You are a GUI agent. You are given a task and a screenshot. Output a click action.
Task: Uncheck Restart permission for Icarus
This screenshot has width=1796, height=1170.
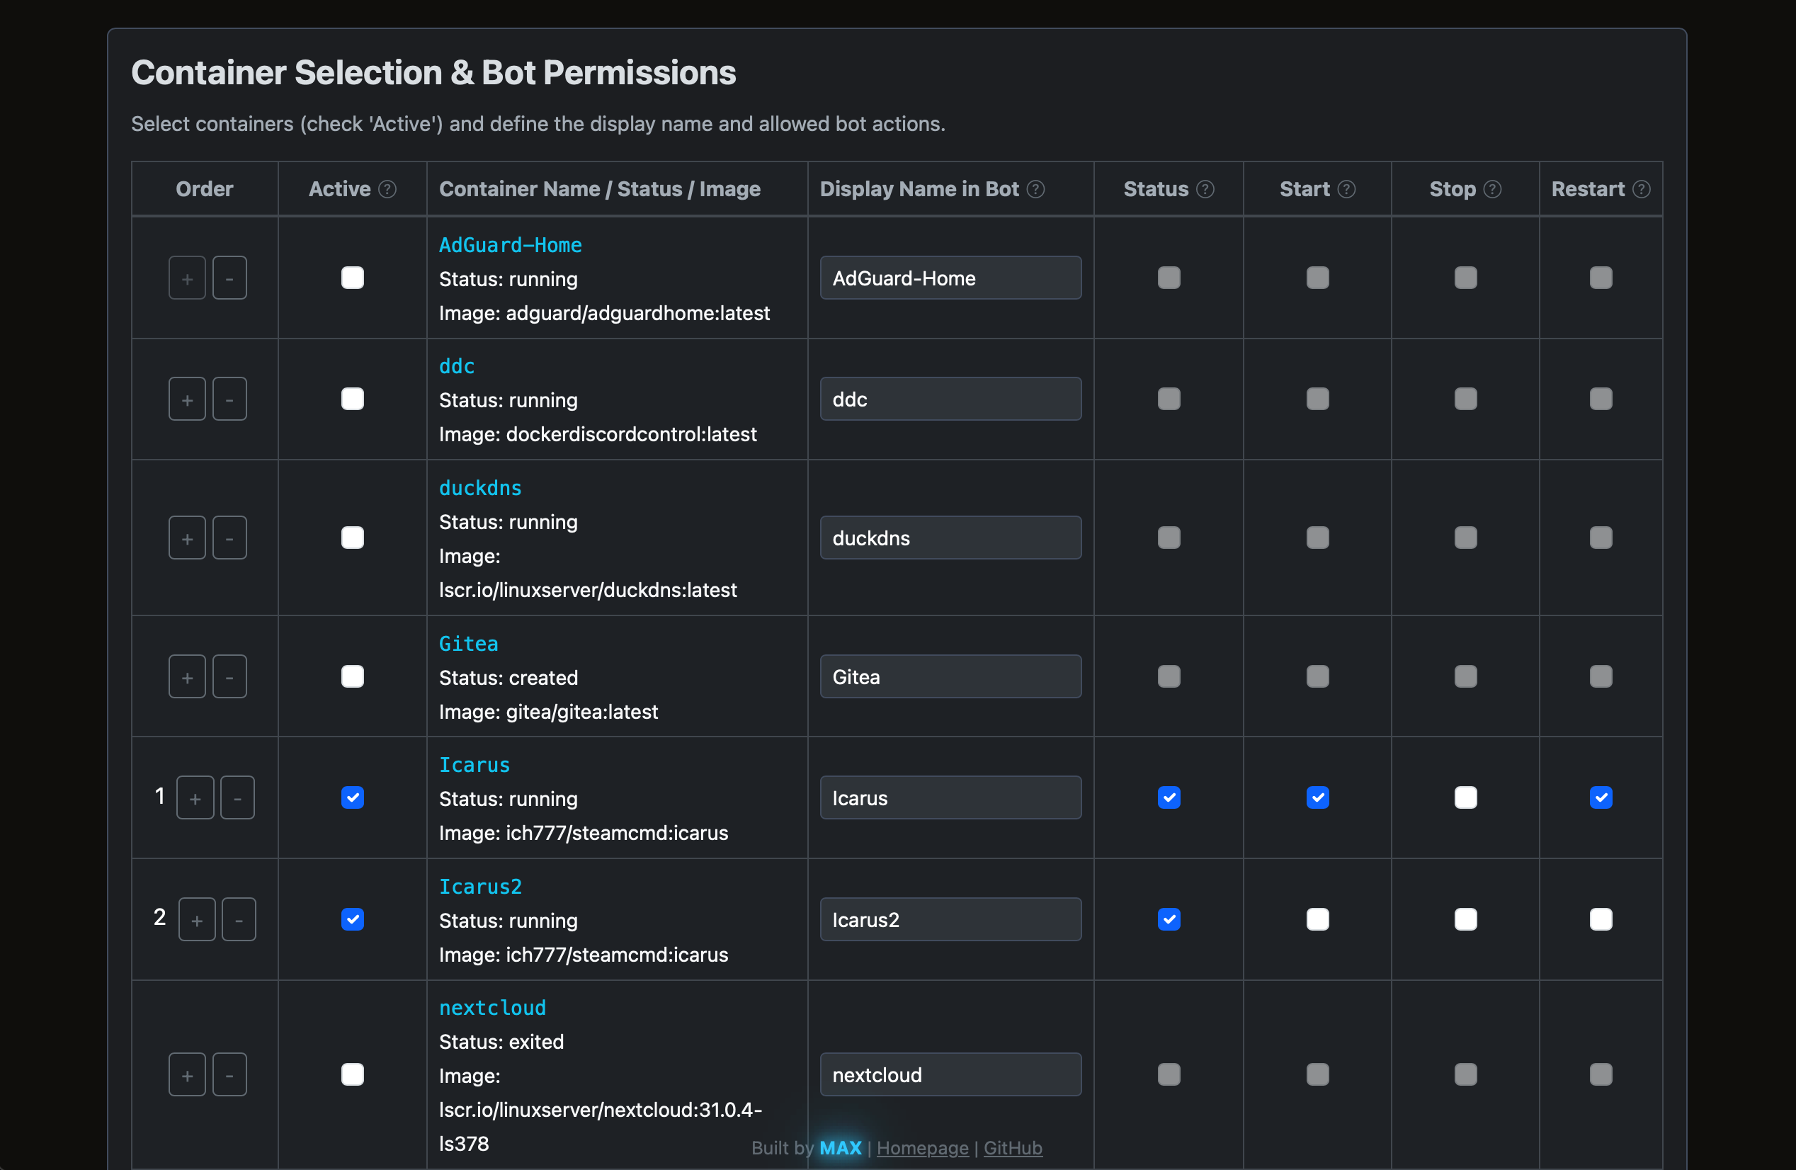click(x=1601, y=797)
